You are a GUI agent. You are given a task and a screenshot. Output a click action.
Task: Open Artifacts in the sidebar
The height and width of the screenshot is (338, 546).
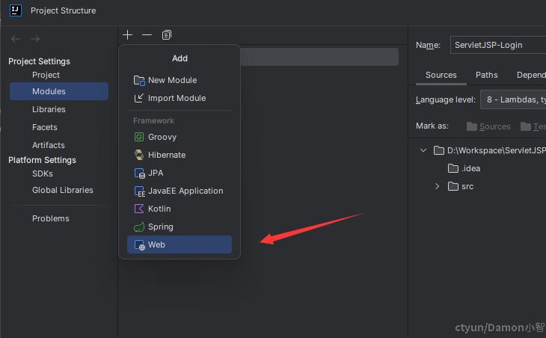[49, 145]
